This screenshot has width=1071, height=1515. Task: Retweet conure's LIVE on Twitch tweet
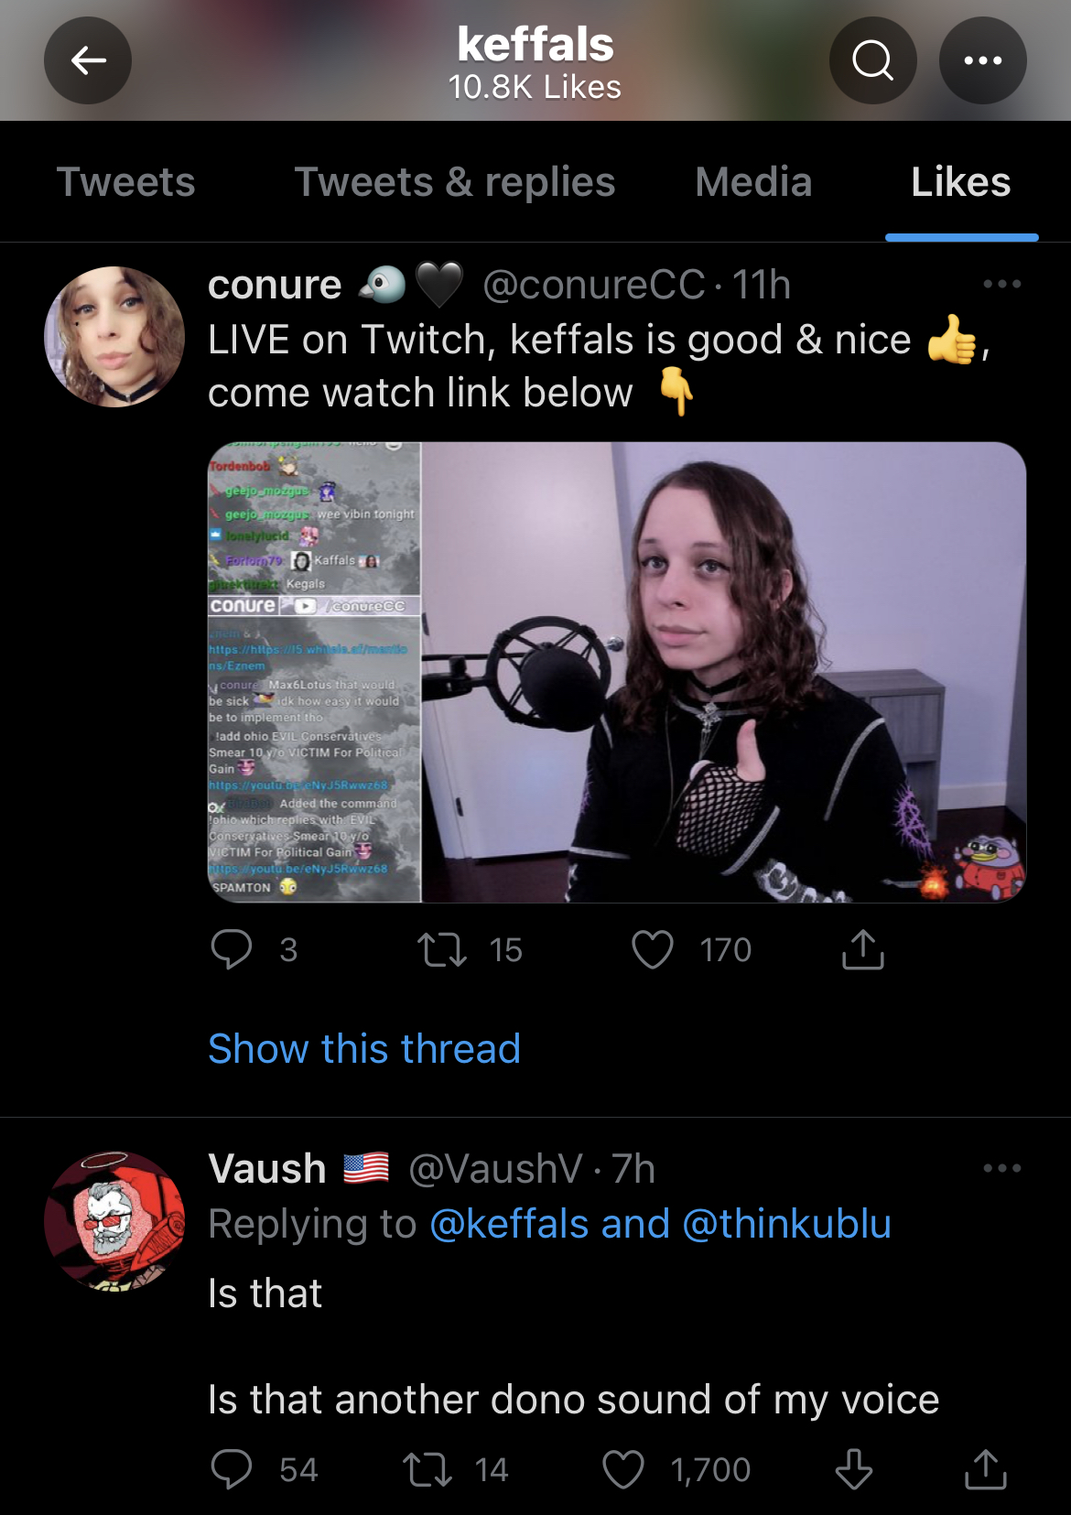click(x=442, y=949)
